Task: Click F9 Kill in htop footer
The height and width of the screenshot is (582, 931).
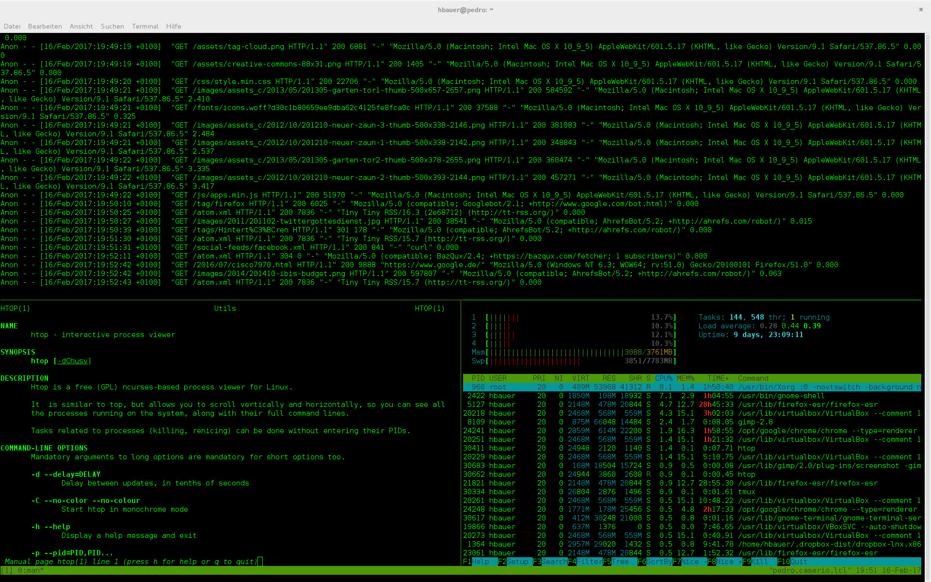Action: [759, 562]
